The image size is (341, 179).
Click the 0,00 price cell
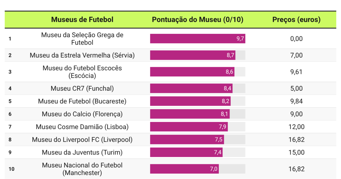pyautogui.click(x=296, y=39)
